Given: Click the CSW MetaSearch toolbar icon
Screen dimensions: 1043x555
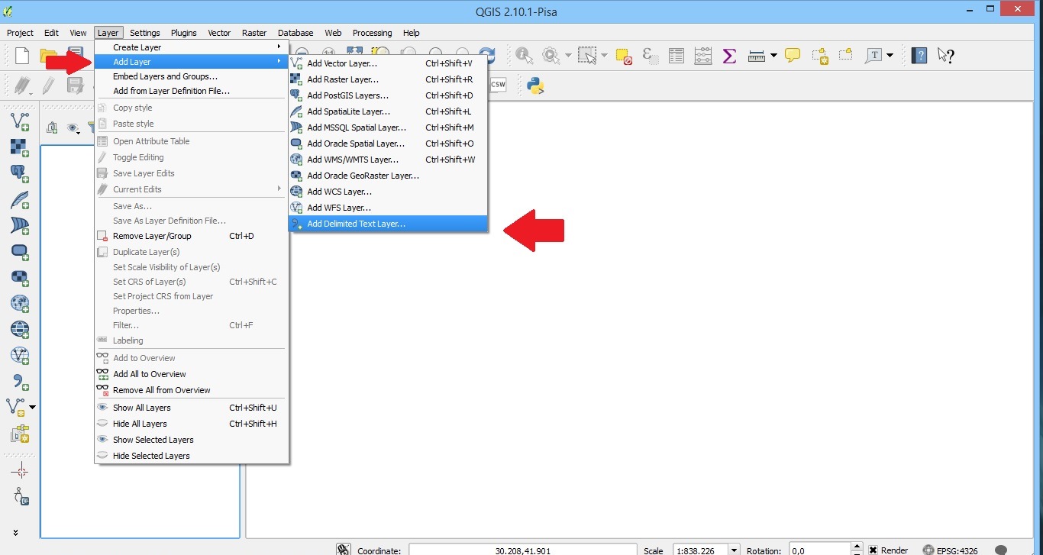Looking at the screenshot, I should click(498, 85).
